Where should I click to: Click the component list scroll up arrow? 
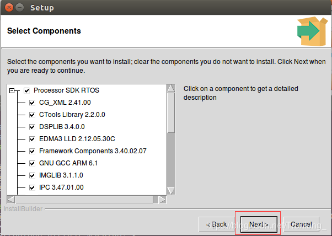tap(171, 88)
